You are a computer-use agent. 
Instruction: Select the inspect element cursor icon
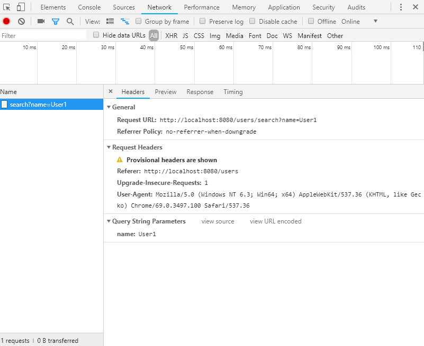(x=6, y=7)
